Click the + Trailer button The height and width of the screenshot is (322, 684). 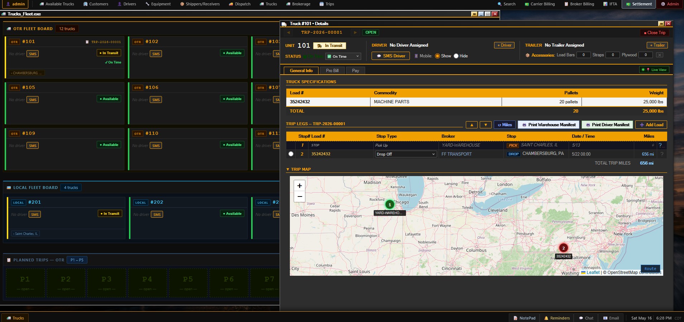657,45
